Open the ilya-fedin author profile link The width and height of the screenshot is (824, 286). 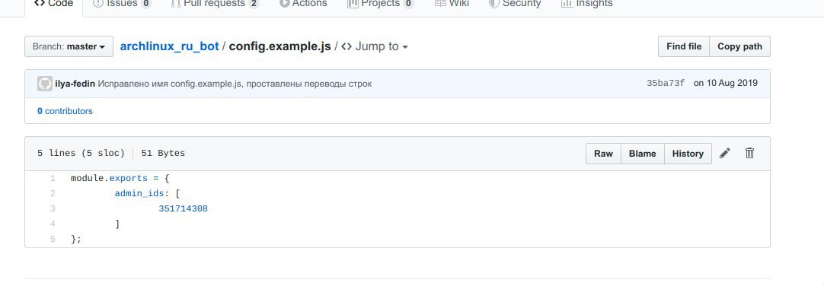point(75,84)
